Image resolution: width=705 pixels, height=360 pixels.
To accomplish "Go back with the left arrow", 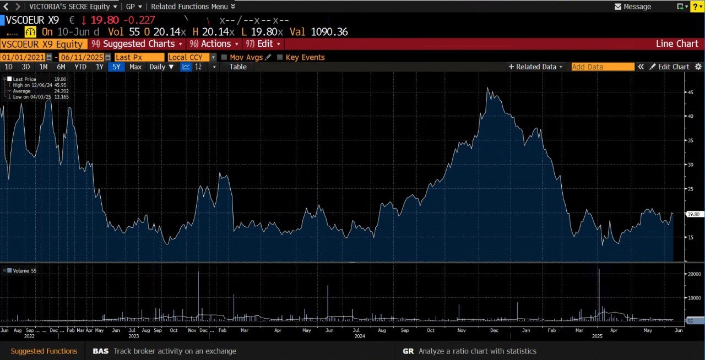I will pyautogui.click(x=6, y=7).
